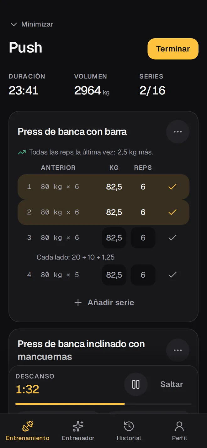Mark set 3 as completed
This screenshot has height=448, width=207.
(172, 238)
